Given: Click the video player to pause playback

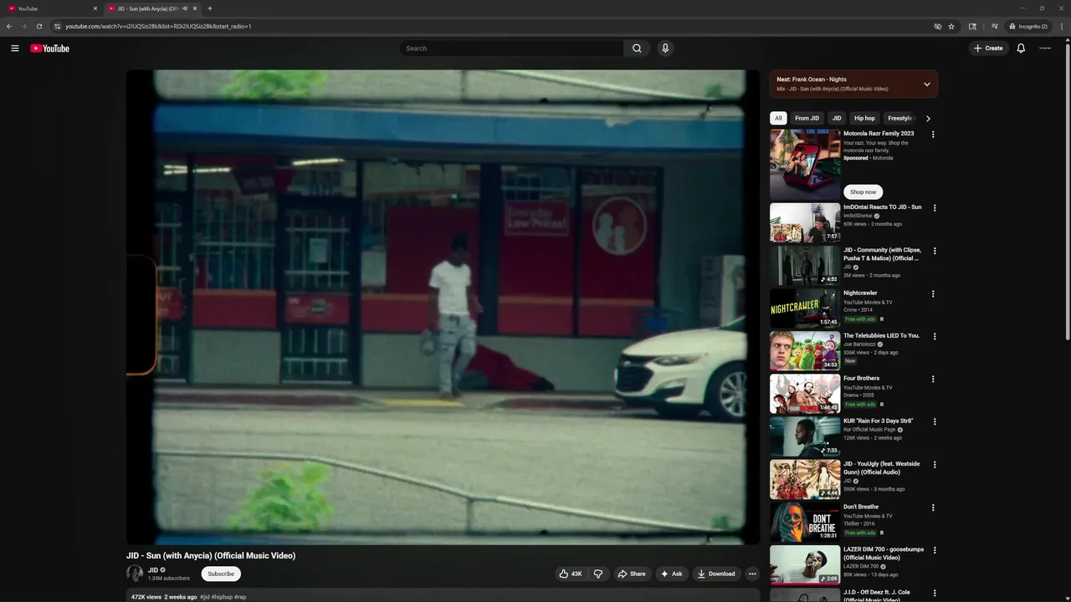Looking at the screenshot, I should 443,307.
